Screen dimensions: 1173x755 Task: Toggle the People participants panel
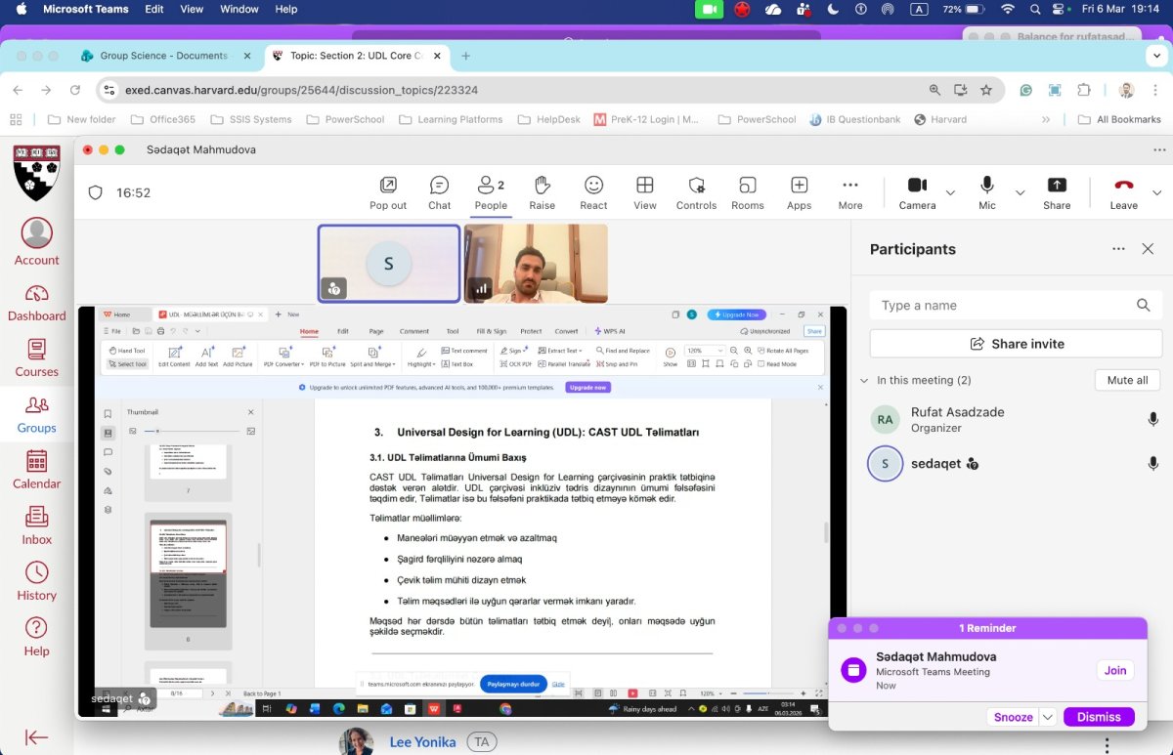(x=491, y=191)
